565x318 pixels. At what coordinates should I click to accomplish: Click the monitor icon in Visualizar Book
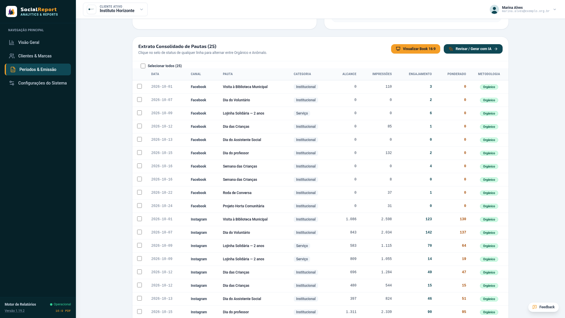pyautogui.click(x=398, y=49)
